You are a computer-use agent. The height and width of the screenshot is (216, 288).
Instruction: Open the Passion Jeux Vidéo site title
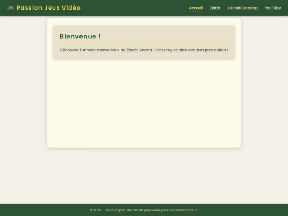49,8
